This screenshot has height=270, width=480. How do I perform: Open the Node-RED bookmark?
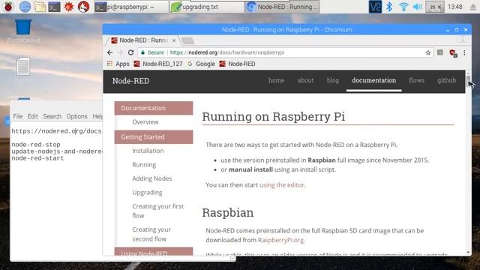[x=237, y=64]
